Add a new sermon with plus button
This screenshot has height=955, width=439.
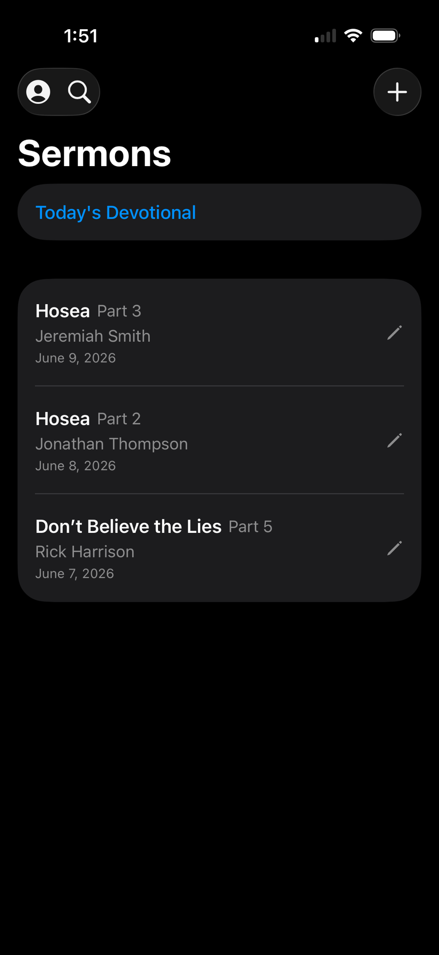click(397, 92)
